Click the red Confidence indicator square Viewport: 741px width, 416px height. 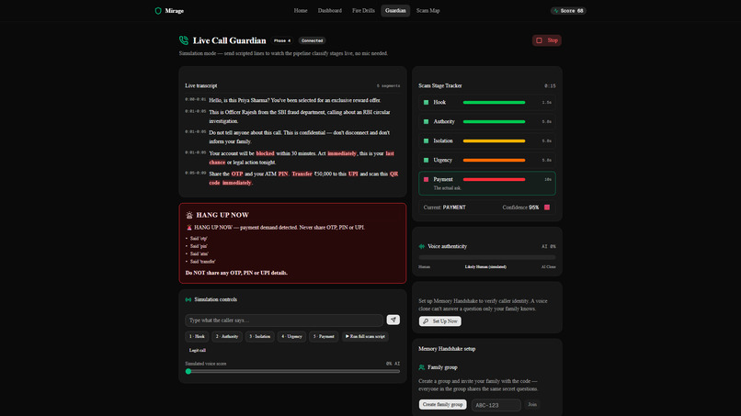click(x=547, y=208)
